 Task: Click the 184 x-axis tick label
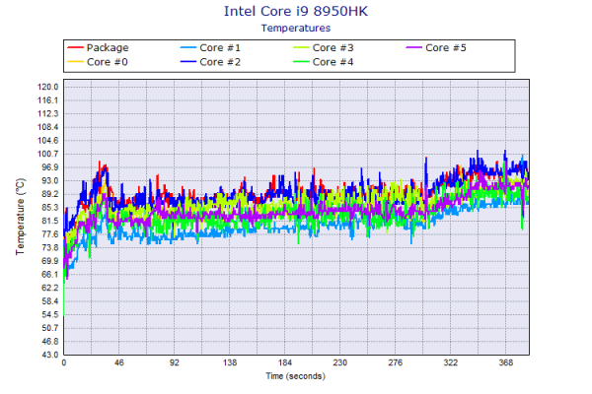tap(285, 362)
